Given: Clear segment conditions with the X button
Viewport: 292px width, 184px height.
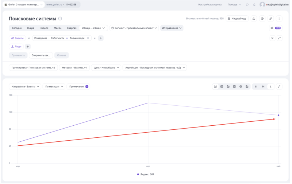Looking at the screenshot, I should point(272,38).
